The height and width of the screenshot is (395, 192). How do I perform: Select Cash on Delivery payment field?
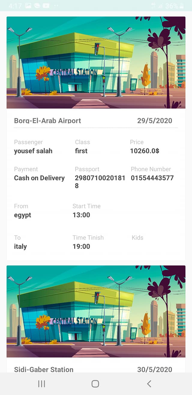tap(39, 178)
